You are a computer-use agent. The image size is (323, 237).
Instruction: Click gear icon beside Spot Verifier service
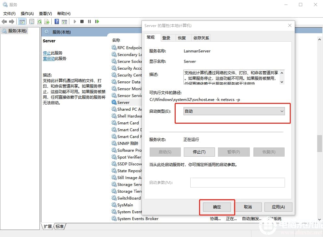[114, 157]
